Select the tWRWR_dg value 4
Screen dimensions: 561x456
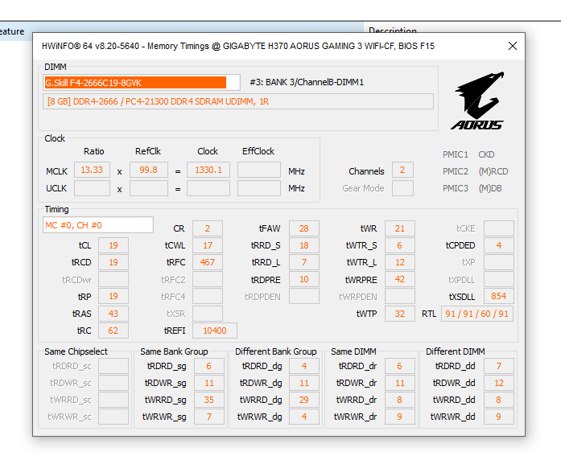click(x=304, y=417)
